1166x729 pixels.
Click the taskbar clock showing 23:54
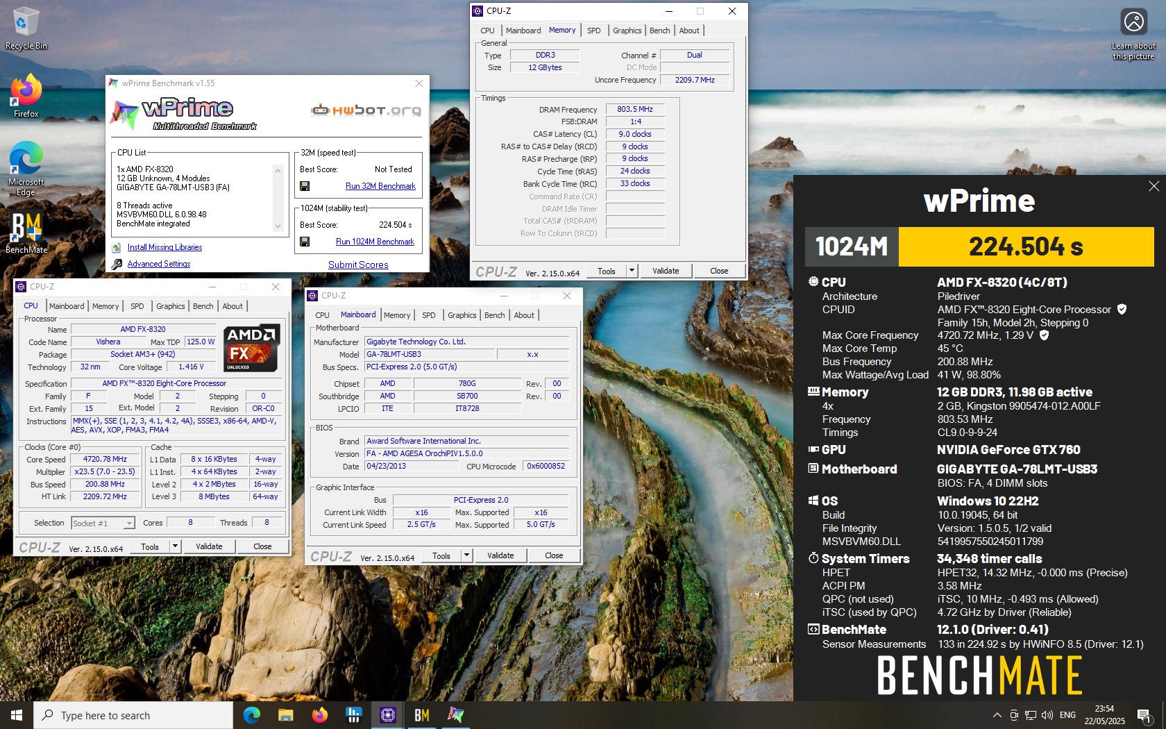(1104, 715)
